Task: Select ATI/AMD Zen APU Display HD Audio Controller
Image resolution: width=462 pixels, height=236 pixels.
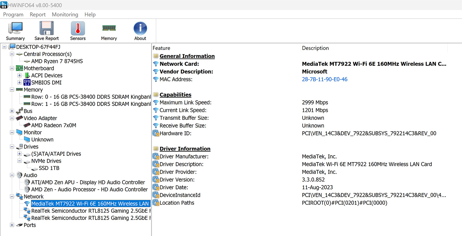Action: pyautogui.click(x=88, y=182)
